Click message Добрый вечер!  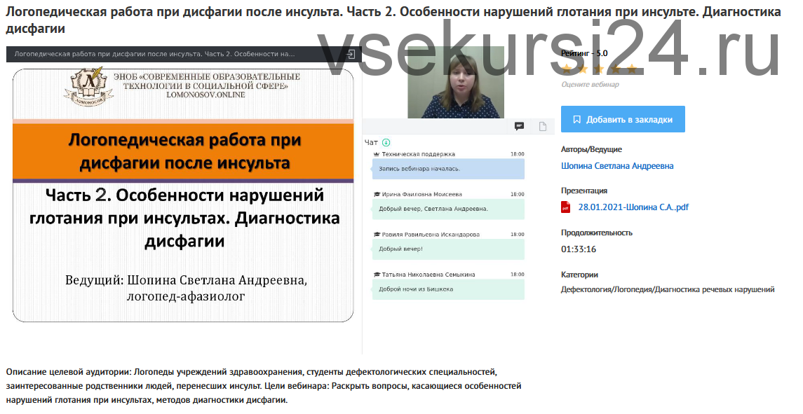click(448, 249)
